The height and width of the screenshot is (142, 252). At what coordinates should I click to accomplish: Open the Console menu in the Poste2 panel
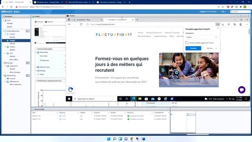[x=39, y=22]
